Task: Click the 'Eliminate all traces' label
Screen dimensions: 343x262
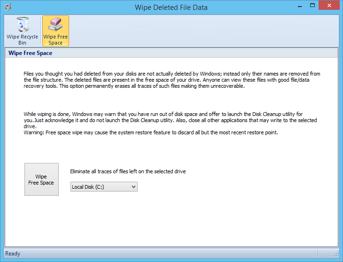Action: (x=128, y=171)
